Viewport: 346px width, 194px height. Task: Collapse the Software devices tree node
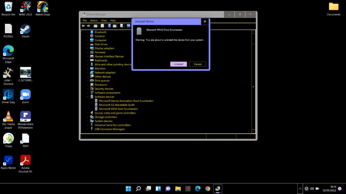pyautogui.click(x=88, y=97)
